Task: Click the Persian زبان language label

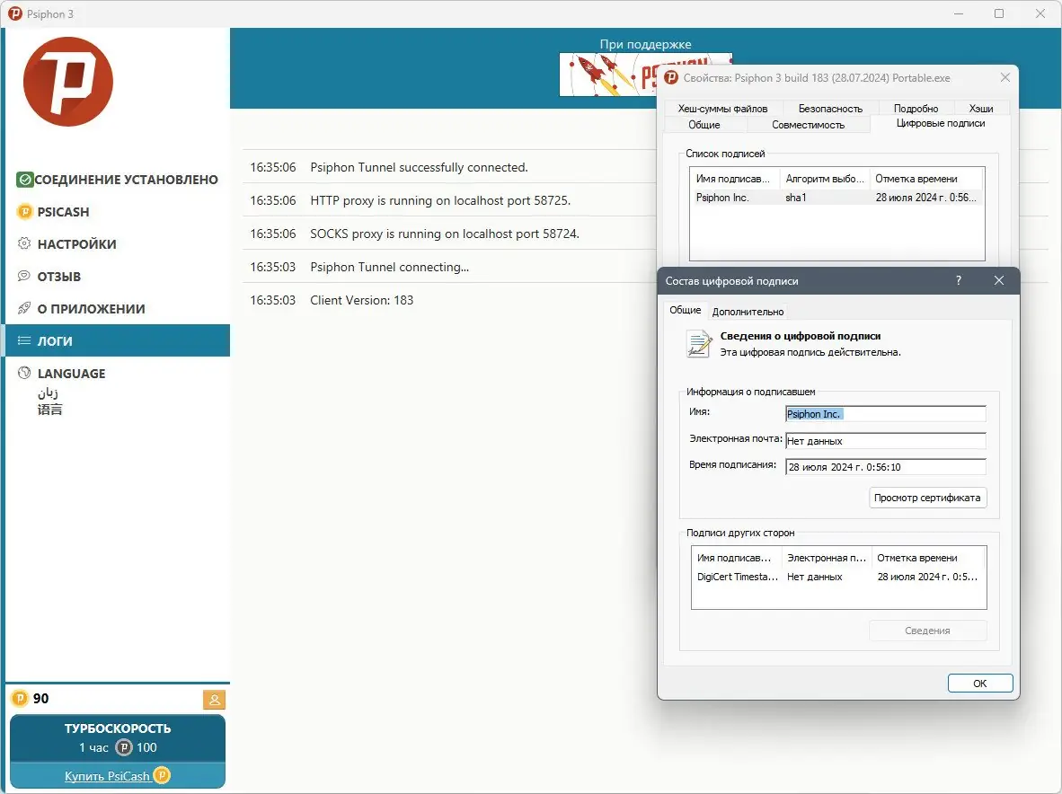Action: tap(49, 393)
